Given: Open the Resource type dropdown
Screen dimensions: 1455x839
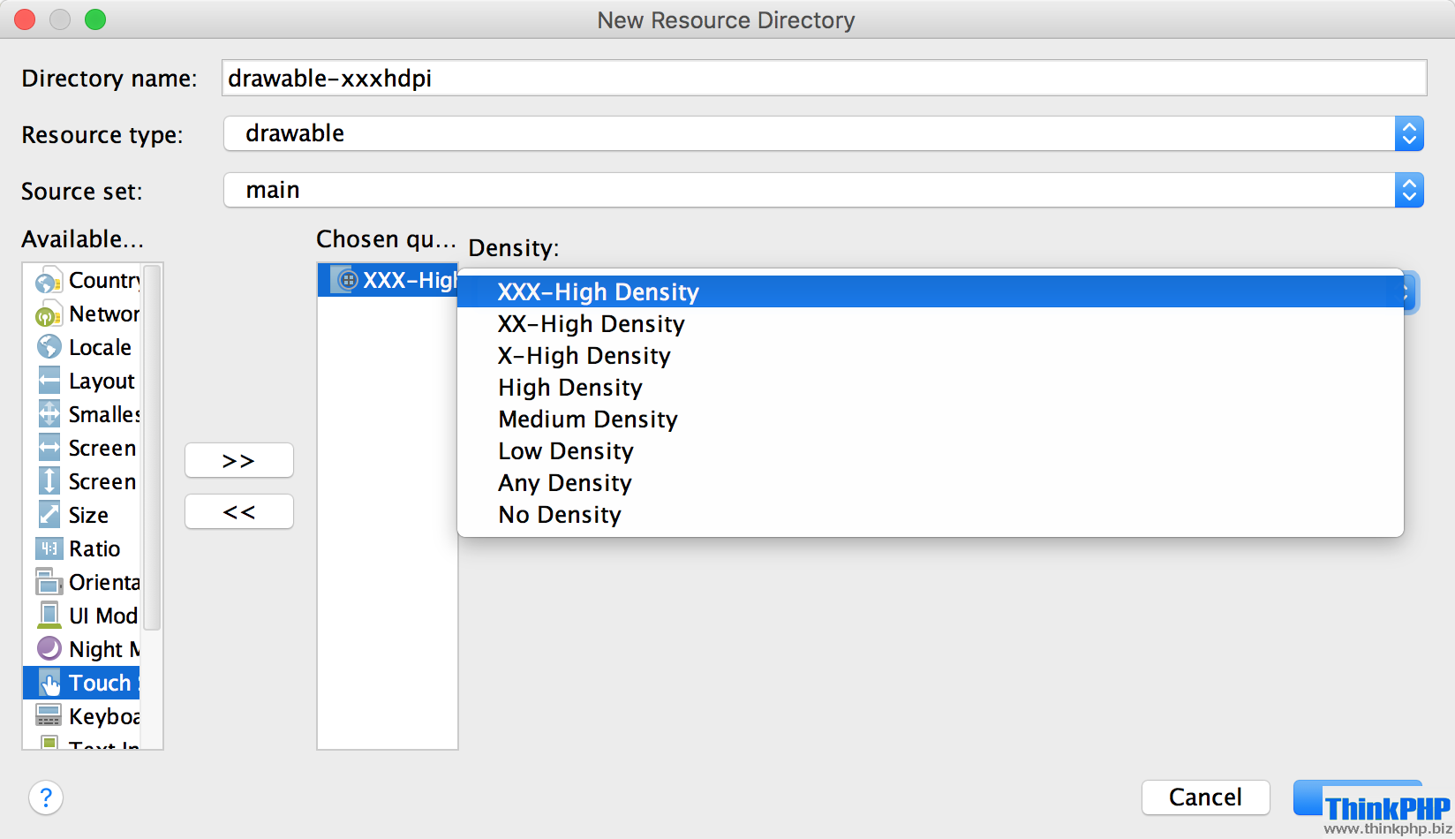Looking at the screenshot, I should (823, 133).
